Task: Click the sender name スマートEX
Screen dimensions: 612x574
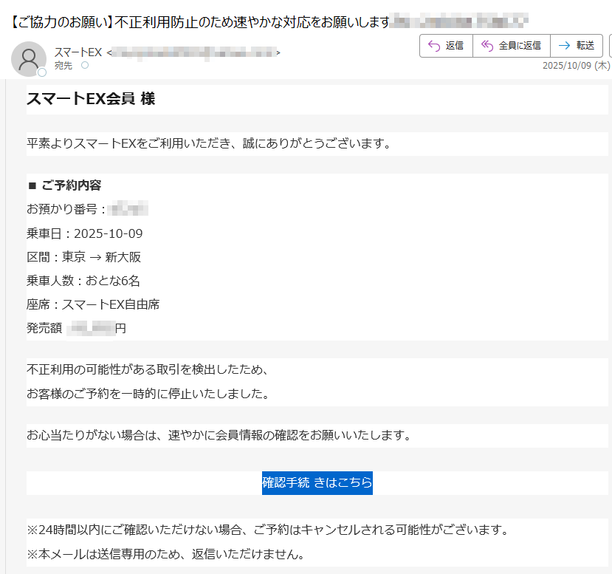Action: [77, 52]
